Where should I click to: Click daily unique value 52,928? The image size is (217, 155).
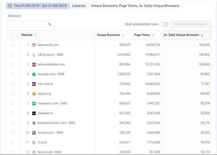click(205, 113)
